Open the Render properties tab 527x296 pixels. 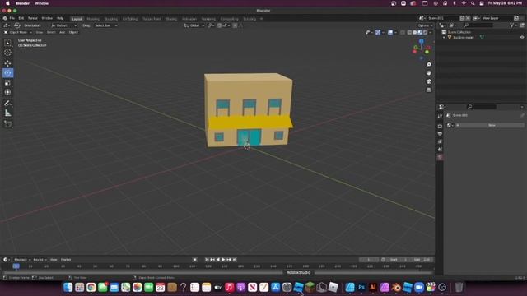tap(440, 127)
